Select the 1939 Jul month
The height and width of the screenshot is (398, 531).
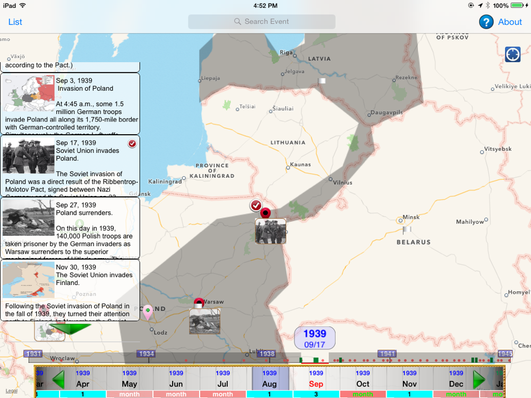(x=223, y=379)
